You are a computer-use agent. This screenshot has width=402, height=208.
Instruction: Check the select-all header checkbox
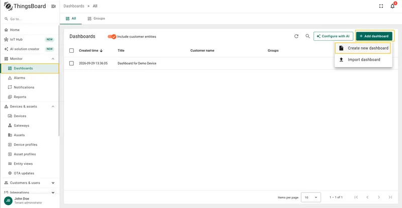pyautogui.click(x=71, y=51)
